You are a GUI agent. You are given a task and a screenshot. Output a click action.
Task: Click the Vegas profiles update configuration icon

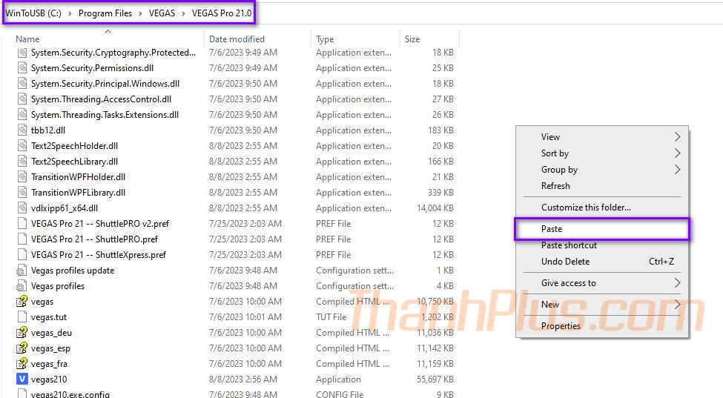coord(22,271)
